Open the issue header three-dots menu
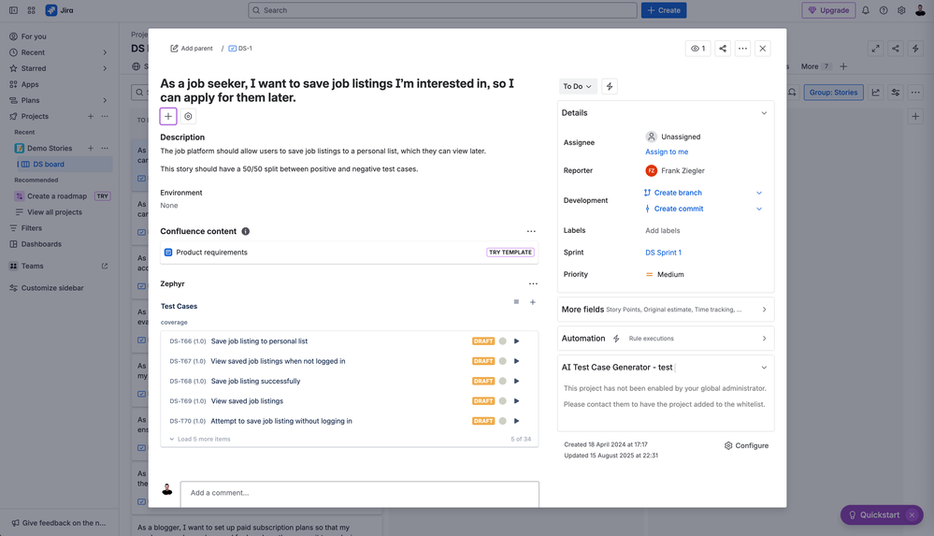 coord(742,49)
